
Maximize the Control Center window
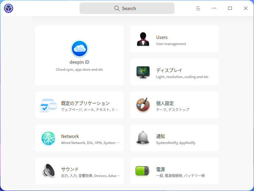230,8
